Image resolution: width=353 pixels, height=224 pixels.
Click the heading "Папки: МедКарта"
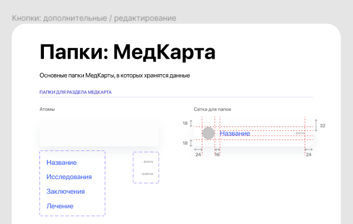point(127,52)
